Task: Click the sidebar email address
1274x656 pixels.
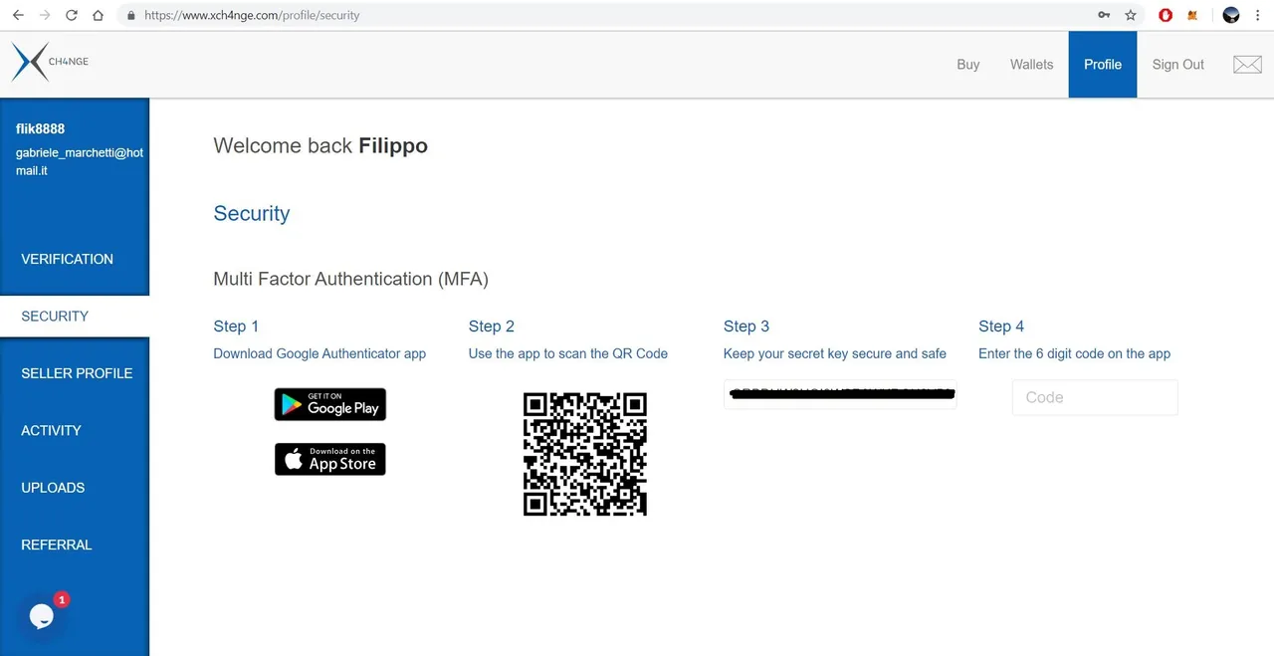Action: click(80, 162)
